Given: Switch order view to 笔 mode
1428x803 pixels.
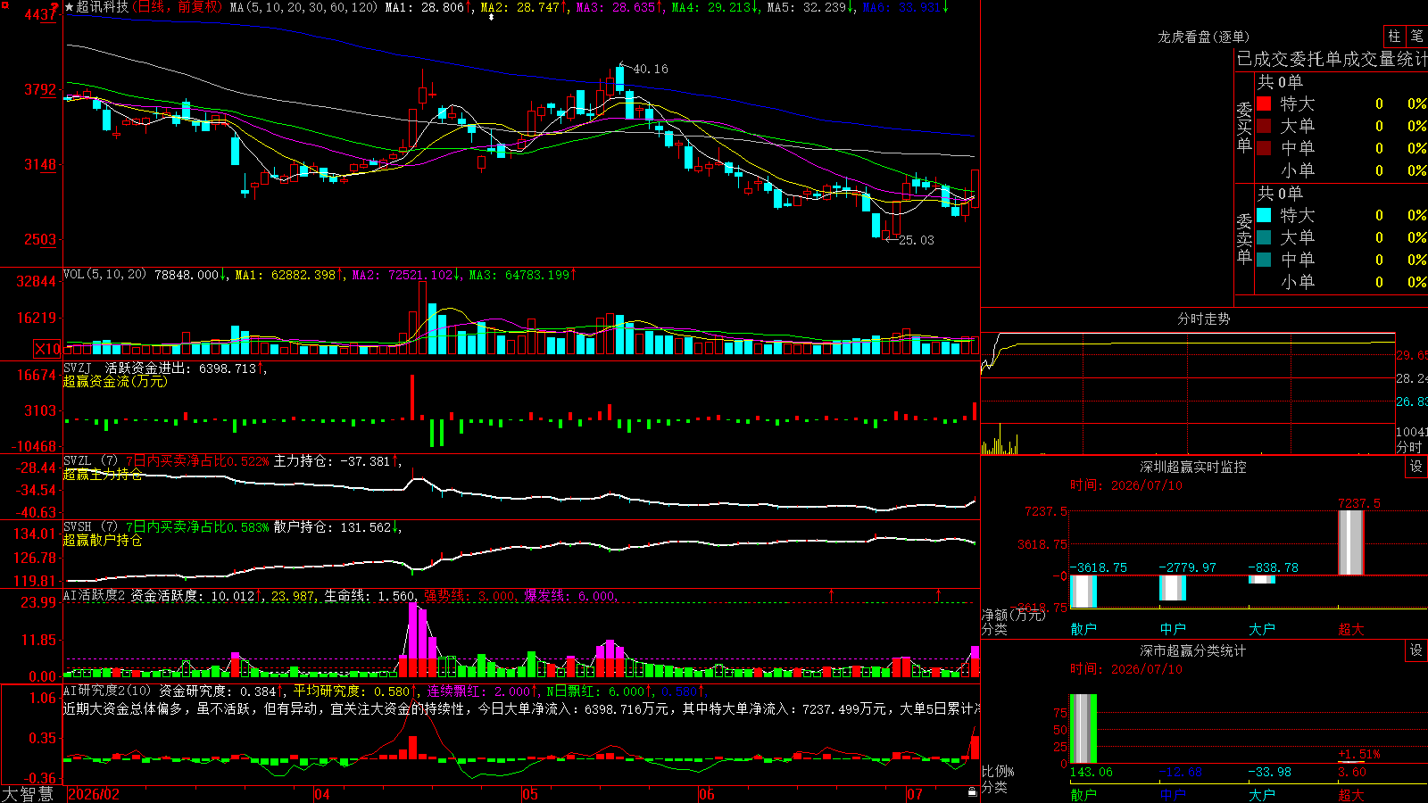Looking at the screenshot, I should 1416,36.
